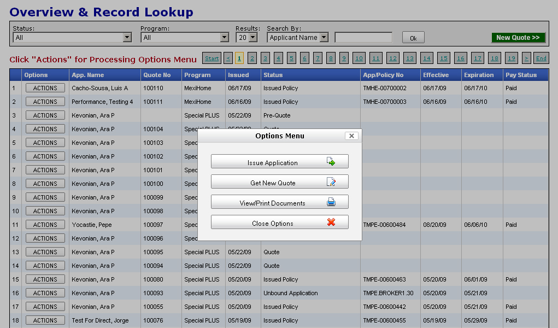Close the Options Menu dialog
The width and height of the screenshot is (558, 328).
(x=351, y=136)
